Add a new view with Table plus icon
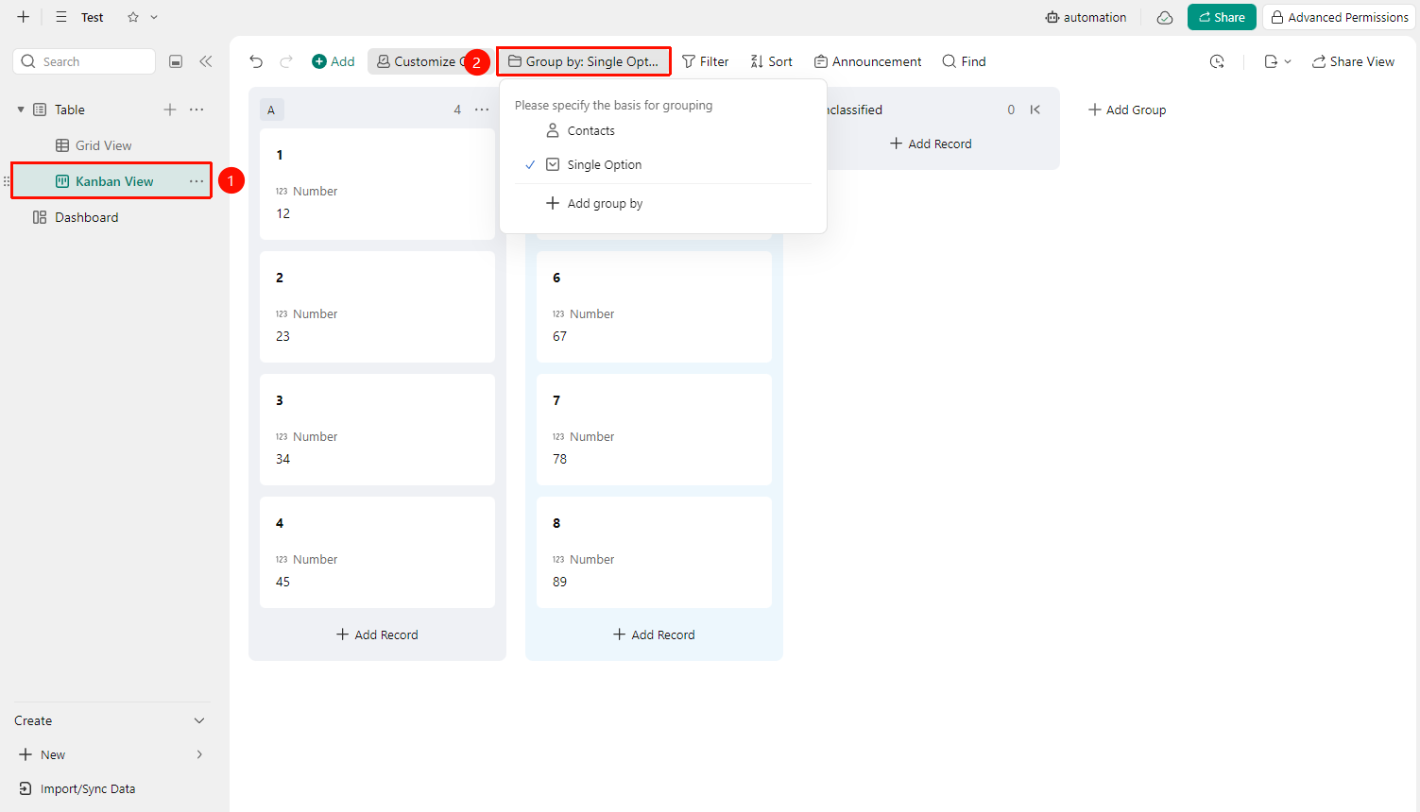The width and height of the screenshot is (1420, 812). (170, 110)
